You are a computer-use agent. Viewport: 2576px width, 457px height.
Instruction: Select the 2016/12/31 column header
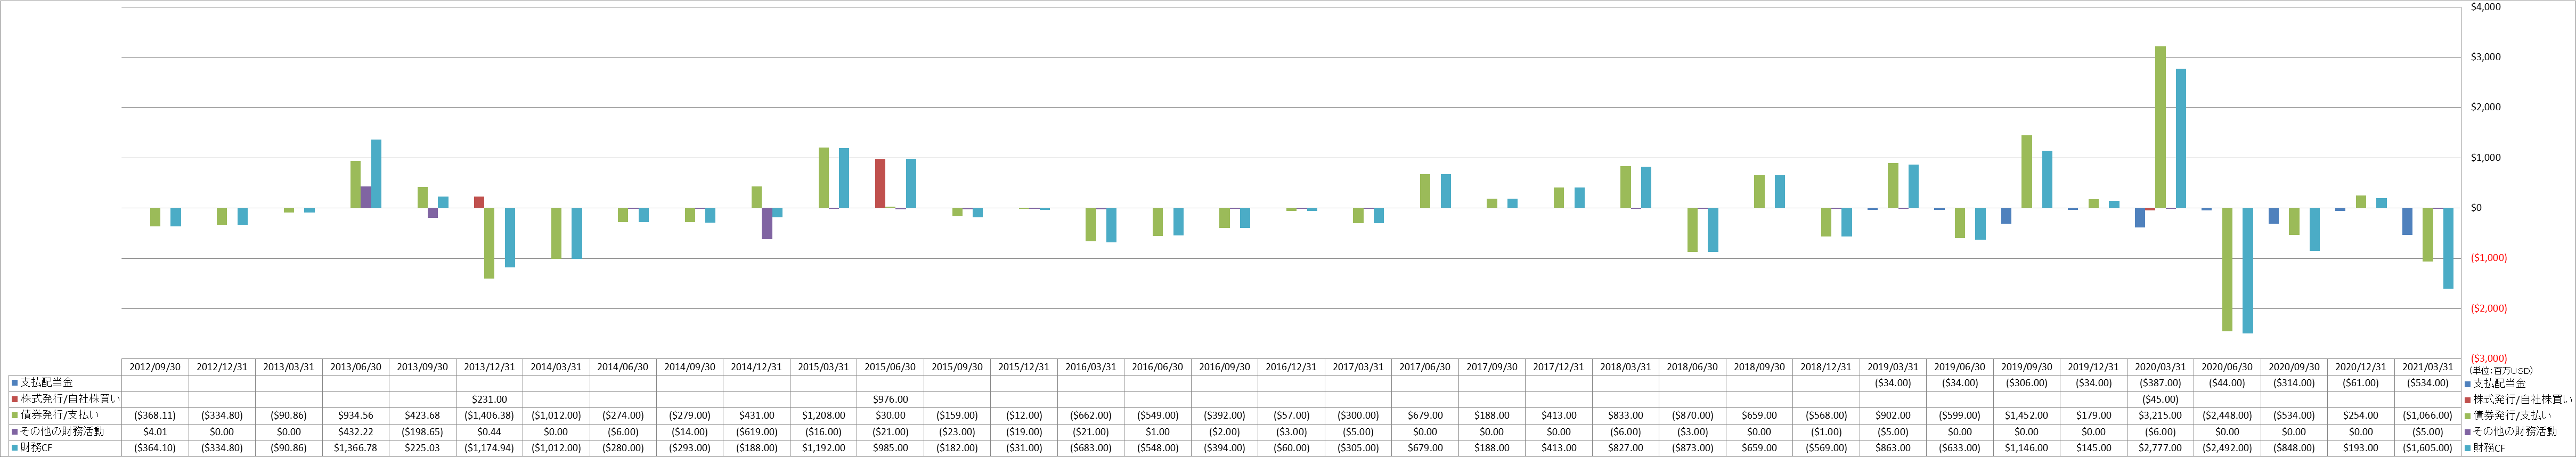[1291, 367]
